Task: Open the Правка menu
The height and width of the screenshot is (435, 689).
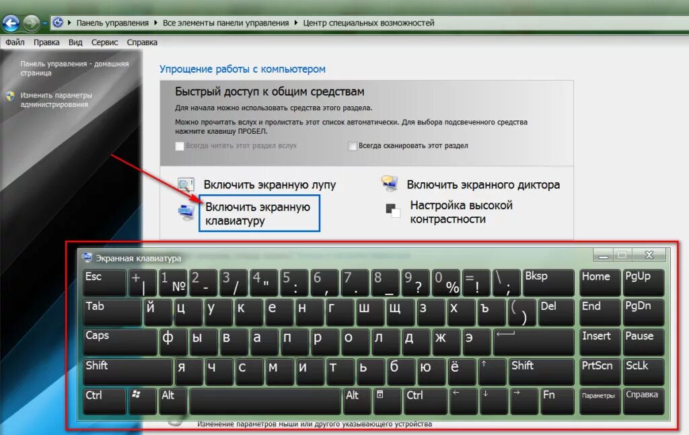Action: coord(46,42)
